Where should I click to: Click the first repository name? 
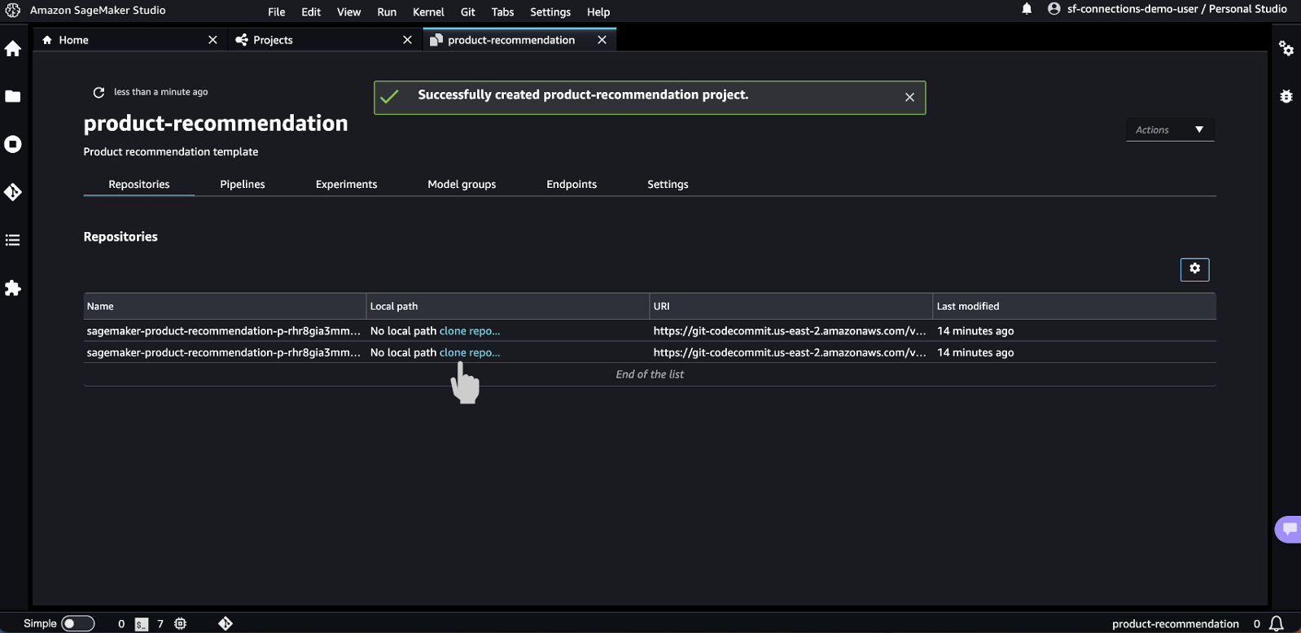click(224, 331)
